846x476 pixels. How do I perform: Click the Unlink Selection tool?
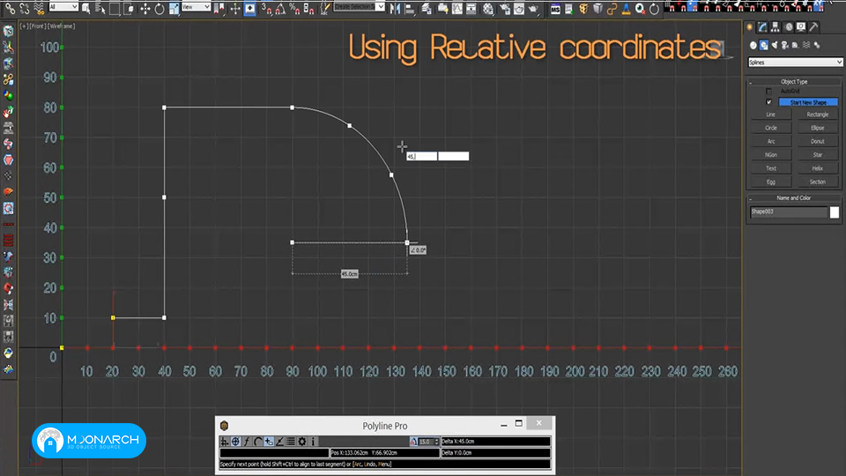click(x=25, y=8)
